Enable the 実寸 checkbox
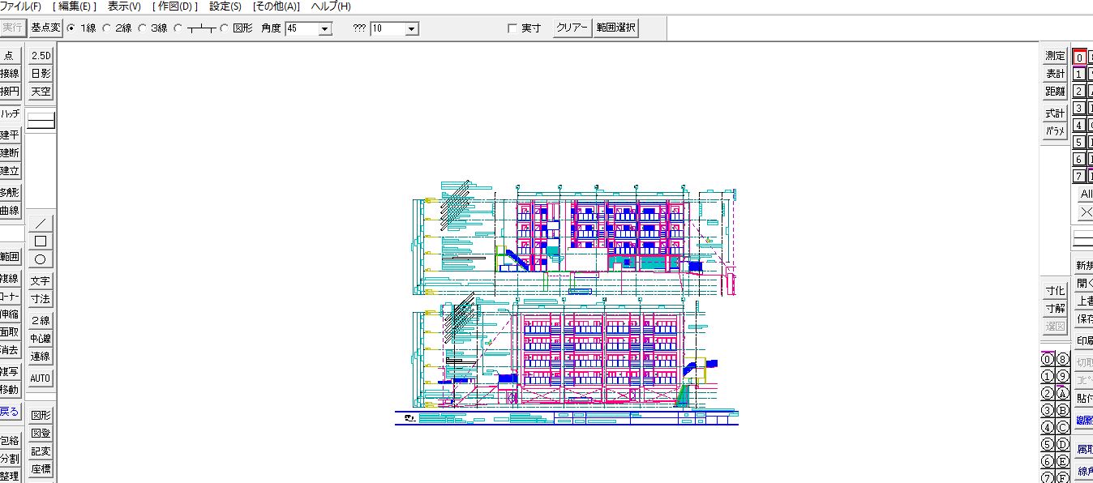This screenshot has height=483, width=1093. (x=512, y=28)
